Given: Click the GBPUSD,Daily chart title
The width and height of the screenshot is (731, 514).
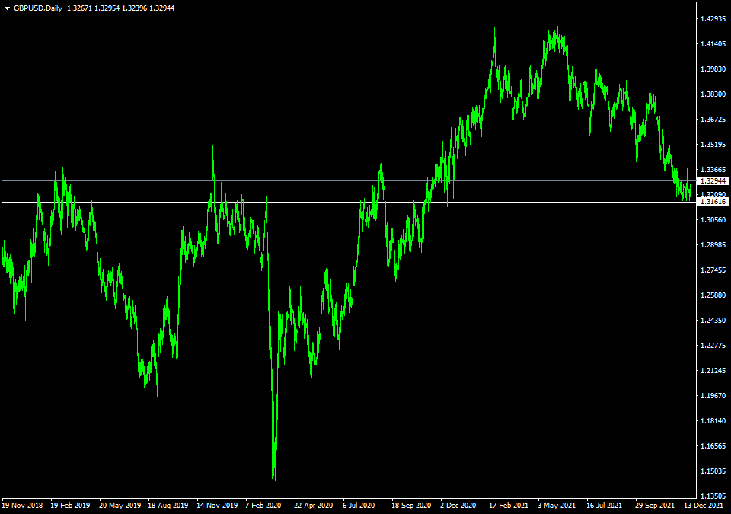Looking at the screenshot, I should 38,8.
